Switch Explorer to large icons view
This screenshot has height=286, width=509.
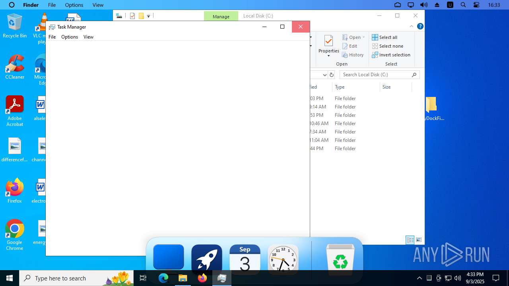pos(419,240)
